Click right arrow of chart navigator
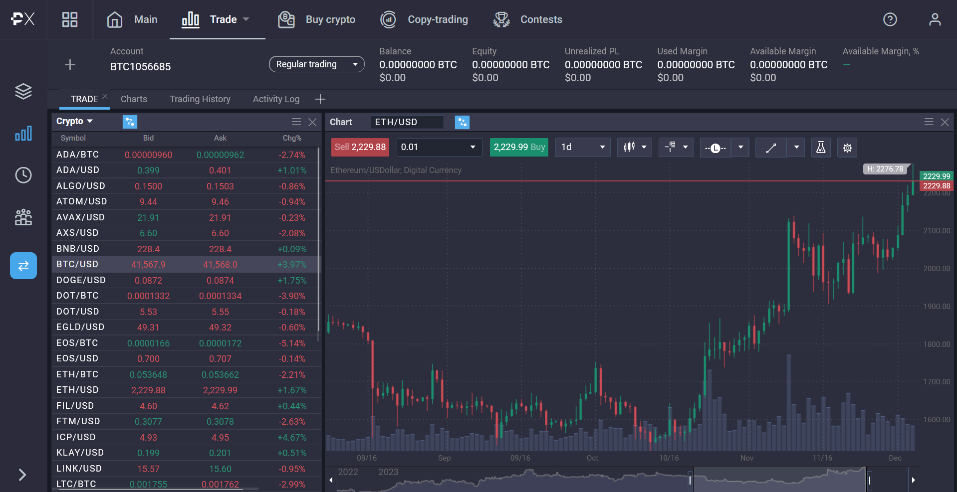957x492 pixels. [x=913, y=480]
